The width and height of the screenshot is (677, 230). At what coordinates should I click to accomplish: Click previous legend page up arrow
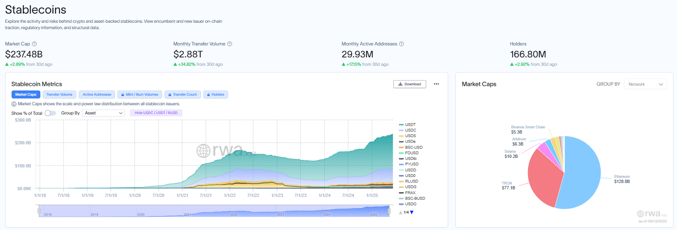401,212
